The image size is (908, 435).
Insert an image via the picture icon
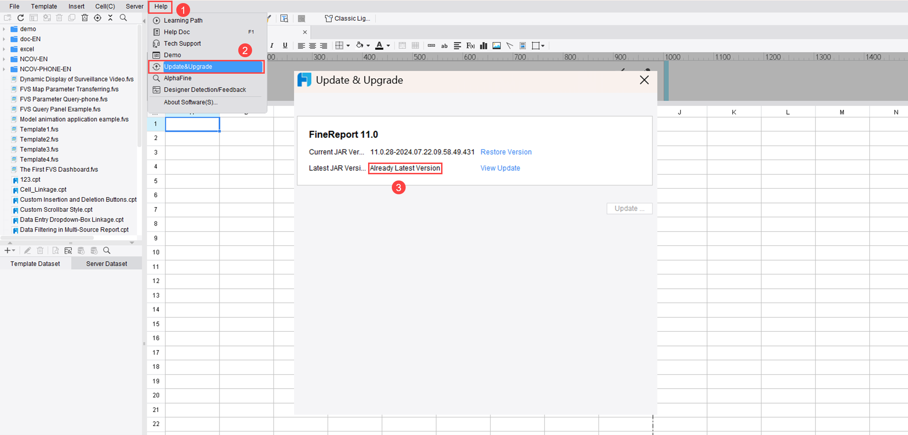coord(497,46)
